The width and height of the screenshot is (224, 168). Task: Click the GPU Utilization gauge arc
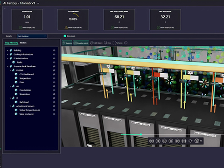pos(76,15)
